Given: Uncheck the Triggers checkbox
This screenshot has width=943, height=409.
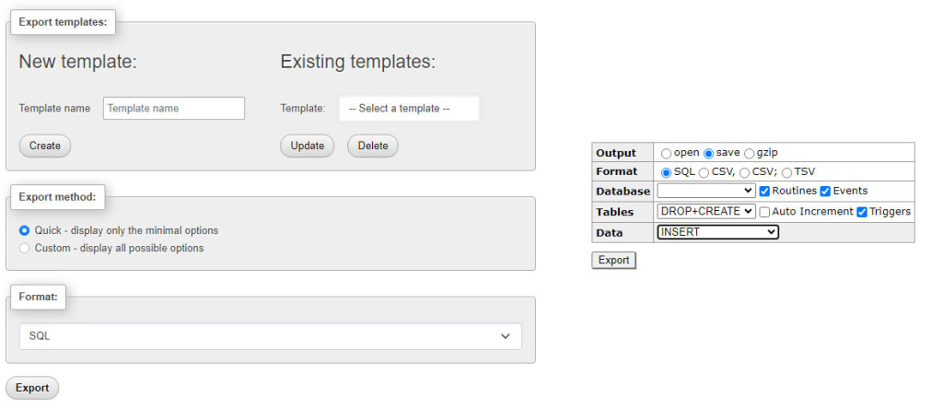Looking at the screenshot, I should pos(862,212).
